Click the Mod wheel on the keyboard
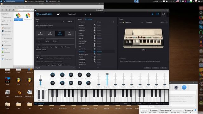The width and height of the screenshot is (203, 114). click(x=43, y=94)
